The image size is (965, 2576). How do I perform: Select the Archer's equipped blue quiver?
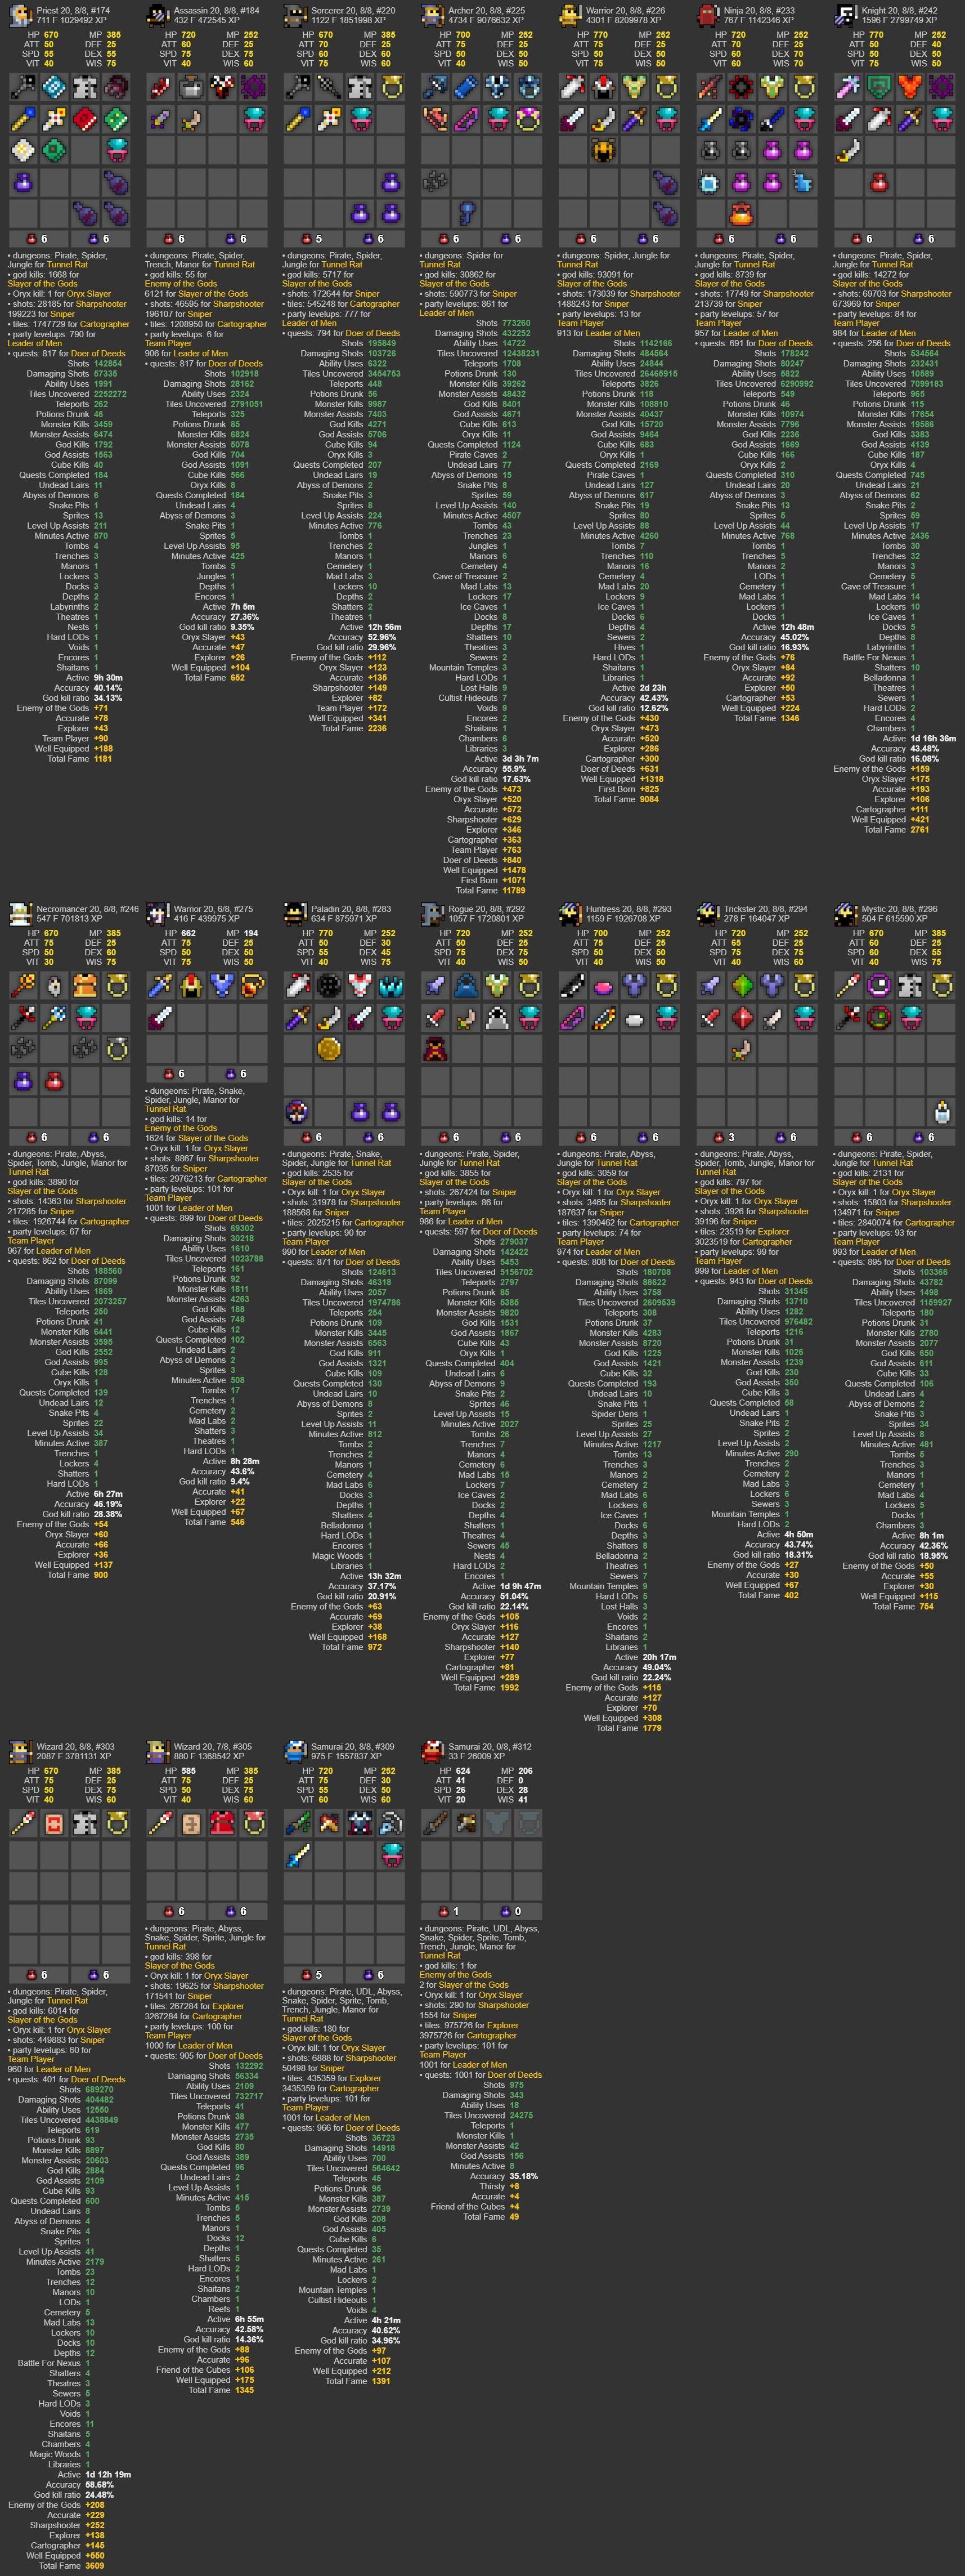tap(467, 87)
